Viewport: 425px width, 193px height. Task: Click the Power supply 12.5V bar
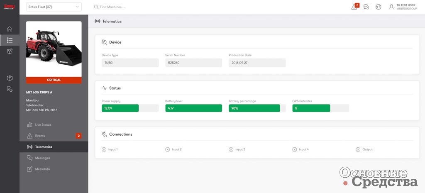click(x=130, y=108)
